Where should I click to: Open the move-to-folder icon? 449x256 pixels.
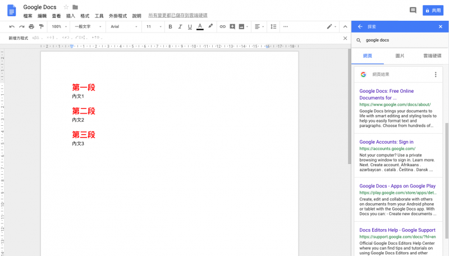pos(75,7)
